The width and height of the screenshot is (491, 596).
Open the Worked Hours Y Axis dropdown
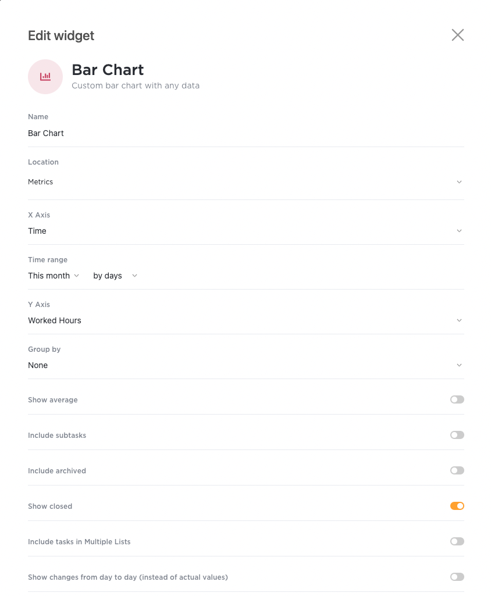click(x=245, y=320)
